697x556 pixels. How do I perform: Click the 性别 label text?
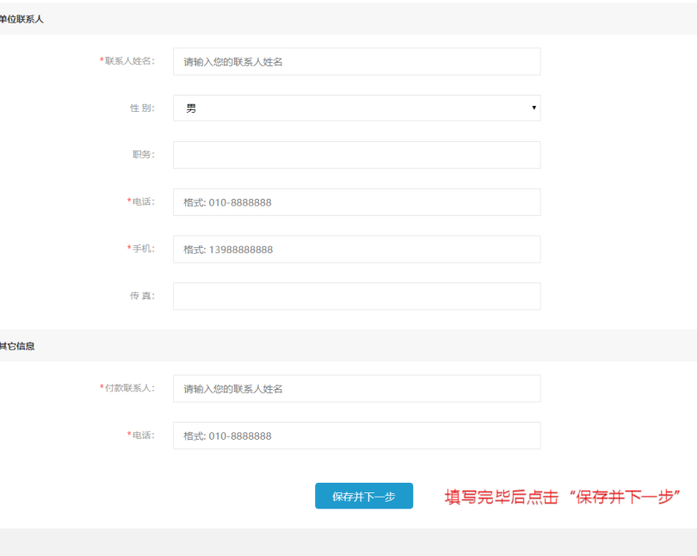[x=142, y=108]
